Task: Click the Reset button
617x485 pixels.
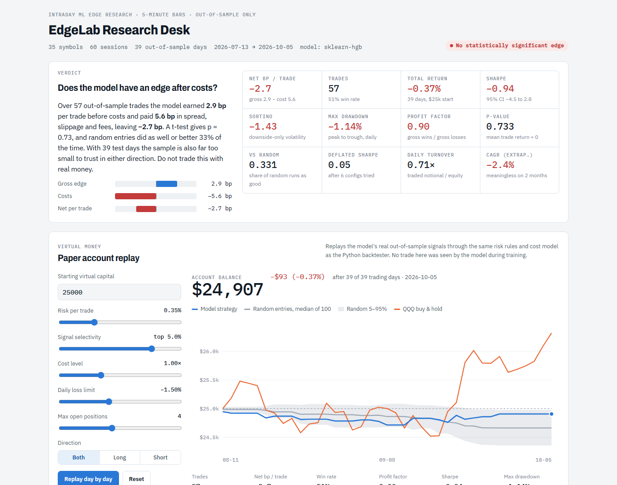Action: point(137,479)
